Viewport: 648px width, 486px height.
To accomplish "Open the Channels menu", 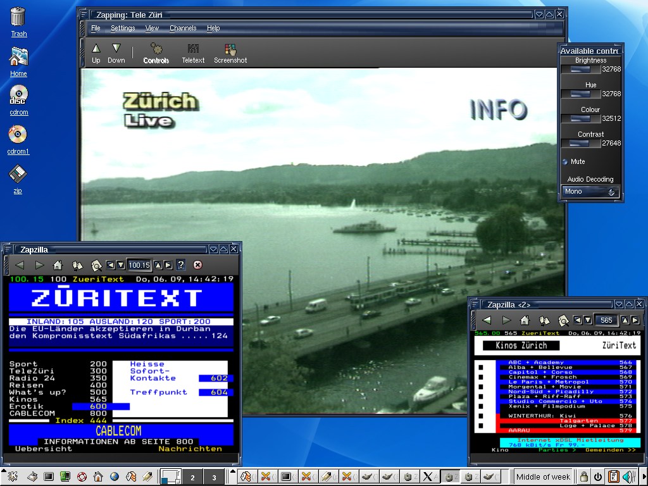I will pyautogui.click(x=183, y=28).
